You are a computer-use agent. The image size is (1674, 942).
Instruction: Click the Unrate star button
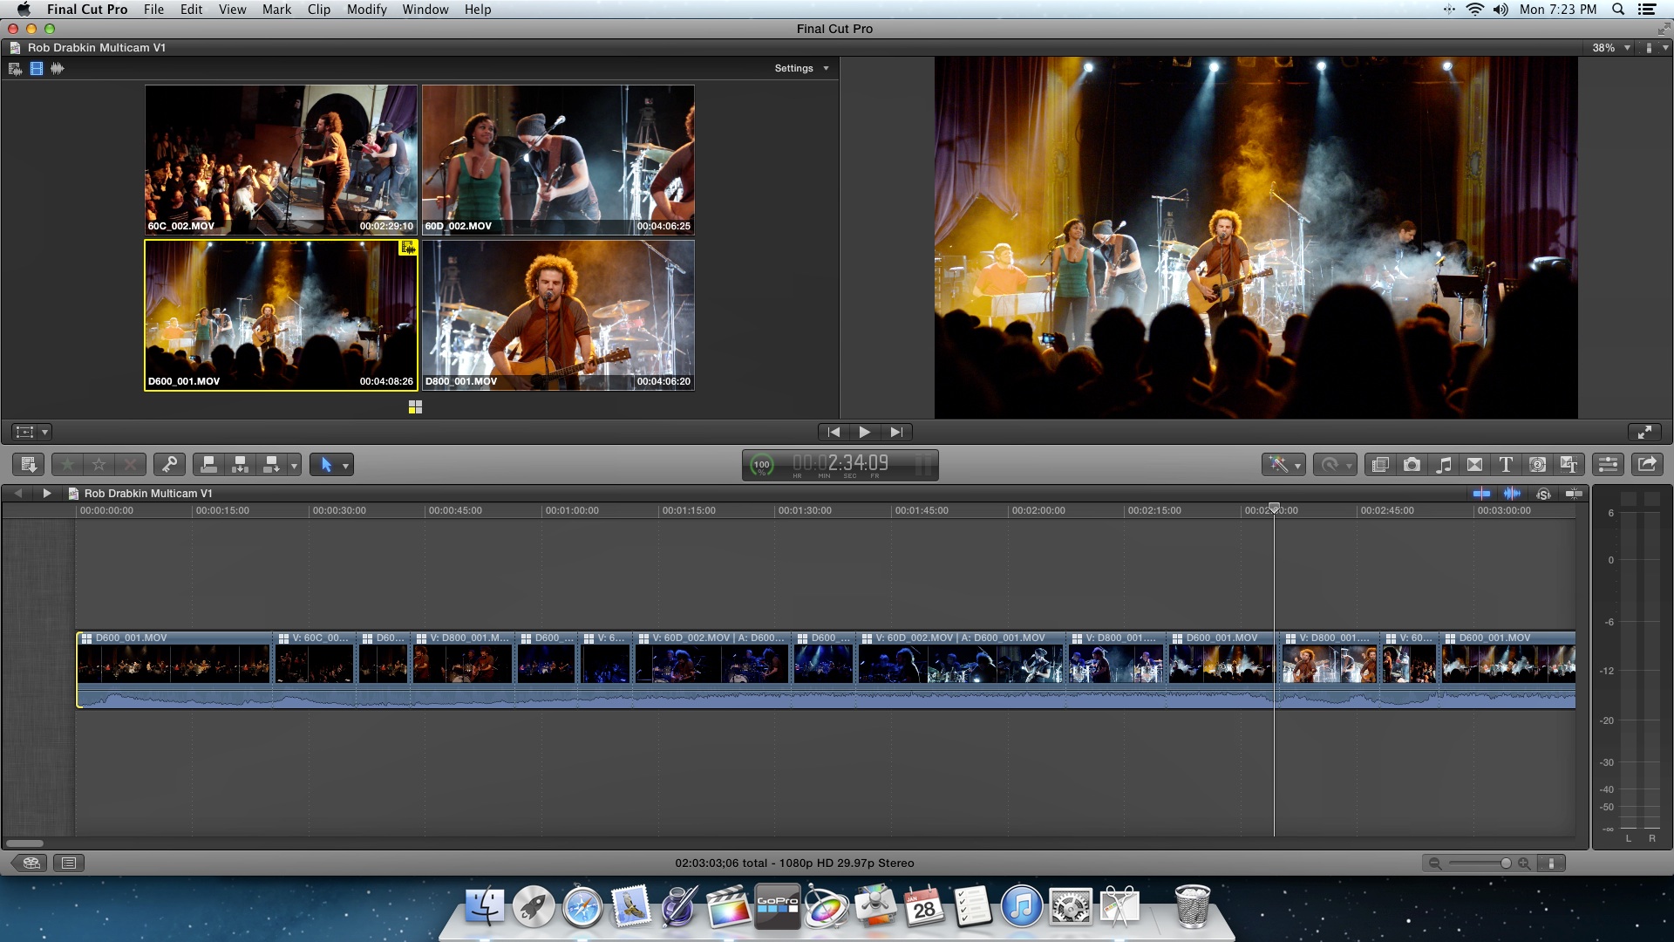[x=99, y=465]
